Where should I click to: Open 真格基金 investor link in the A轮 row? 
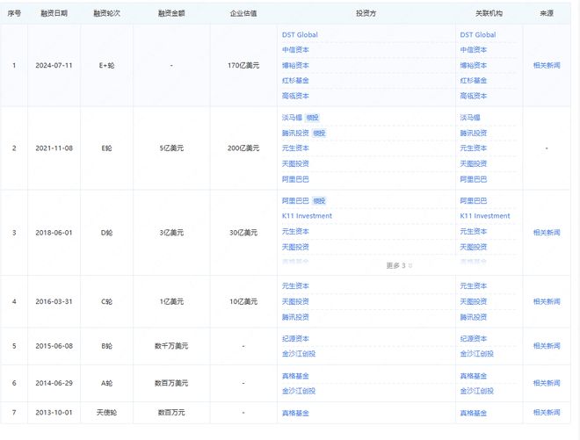(x=295, y=376)
